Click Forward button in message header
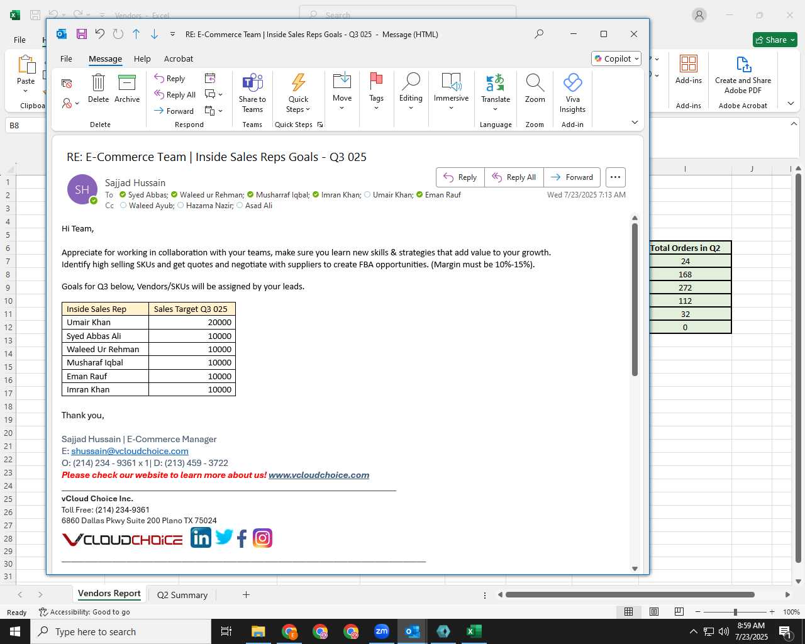Screen dimensions: 805x644 (x=572, y=177)
